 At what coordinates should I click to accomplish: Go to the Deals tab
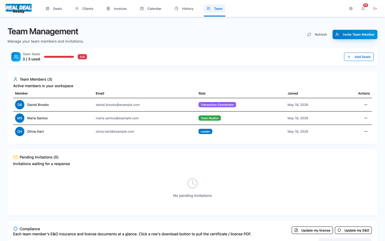pyautogui.click(x=54, y=9)
